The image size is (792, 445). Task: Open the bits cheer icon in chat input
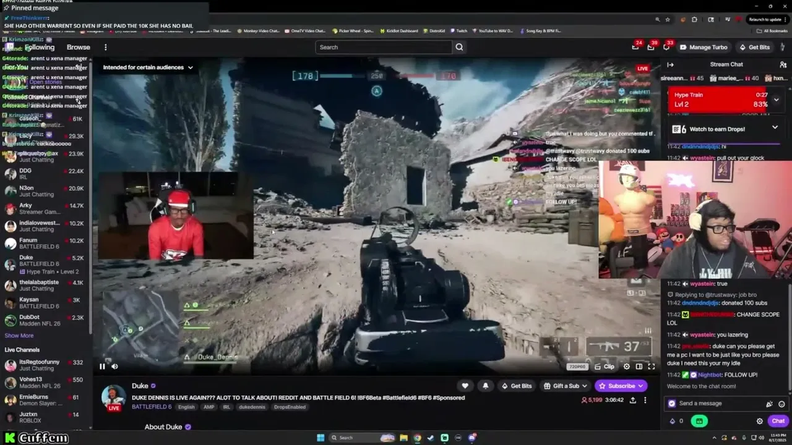point(769,404)
